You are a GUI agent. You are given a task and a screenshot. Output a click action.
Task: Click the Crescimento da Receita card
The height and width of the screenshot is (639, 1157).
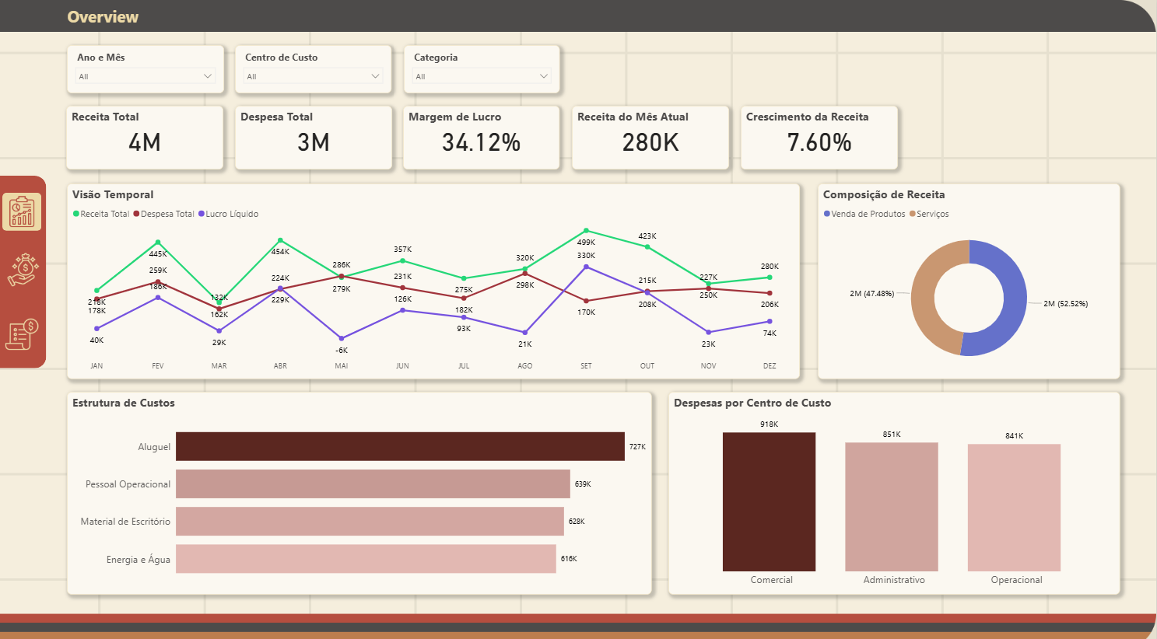pyautogui.click(x=819, y=137)
